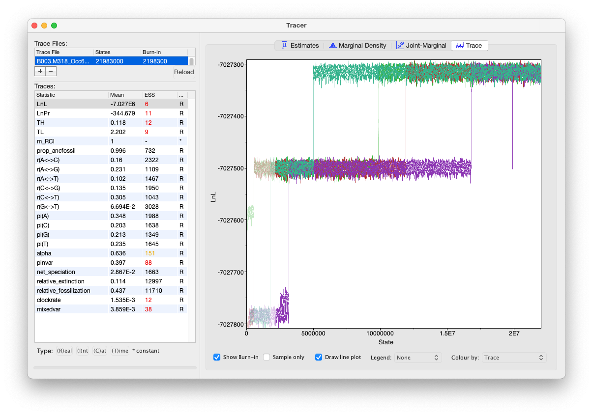This screenshot has width=593, height=415.
Task: Disable the Show Burn-in checkbox
Action: click(217, 357)
